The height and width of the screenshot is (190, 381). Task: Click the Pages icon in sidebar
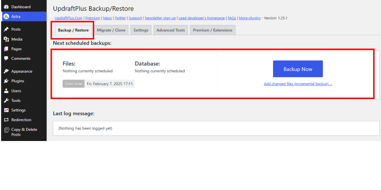(x=7, y=49)
